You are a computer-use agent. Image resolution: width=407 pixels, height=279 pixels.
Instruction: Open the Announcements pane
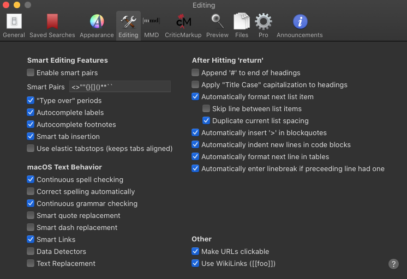coord(300,26)
